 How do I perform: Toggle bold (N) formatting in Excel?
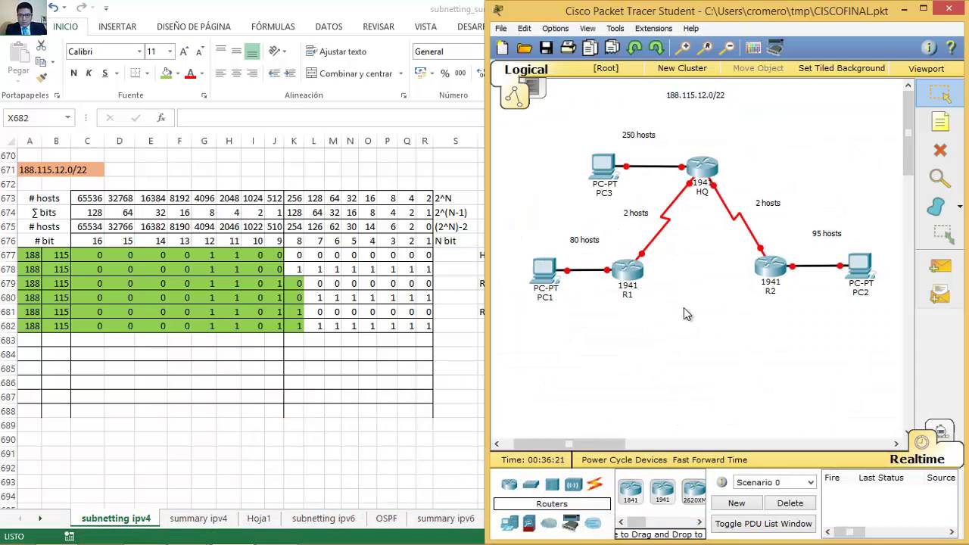tap(73, 73)
